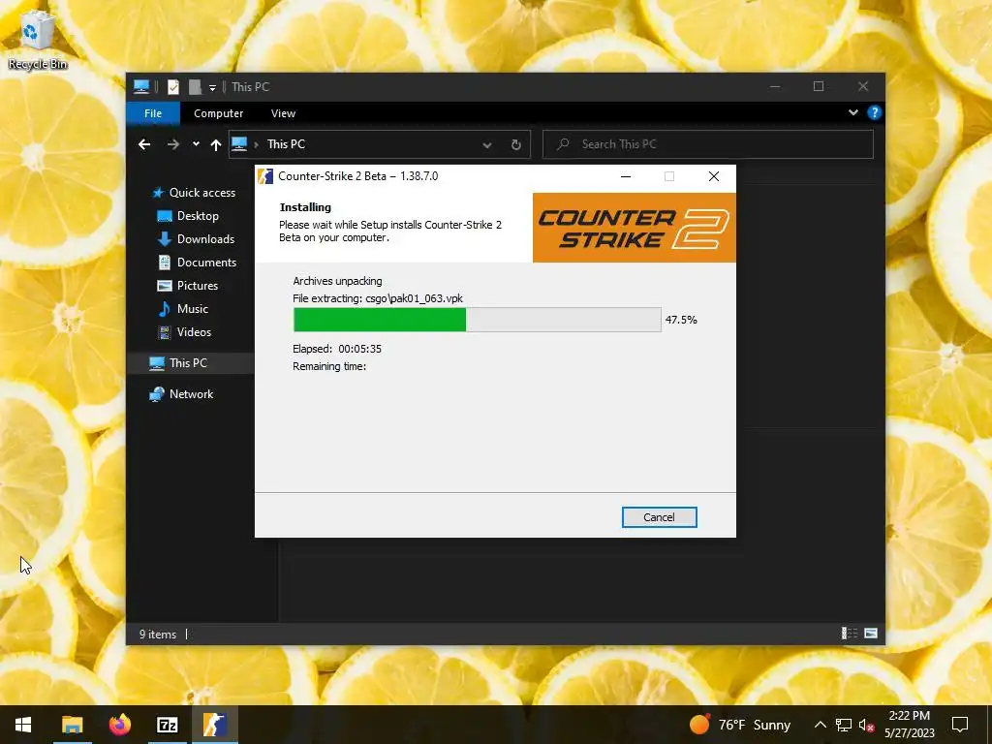This screenshot has width=992, height=744.
Task: Open Customize Quick Access Toolbar dropdown
Action: [212, 87]
